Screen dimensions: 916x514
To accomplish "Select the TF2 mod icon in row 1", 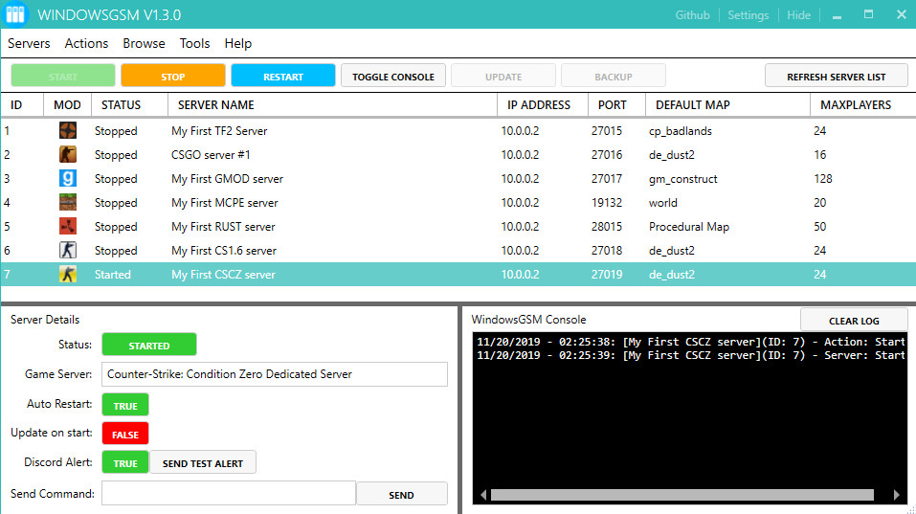I will pos(68,130).
